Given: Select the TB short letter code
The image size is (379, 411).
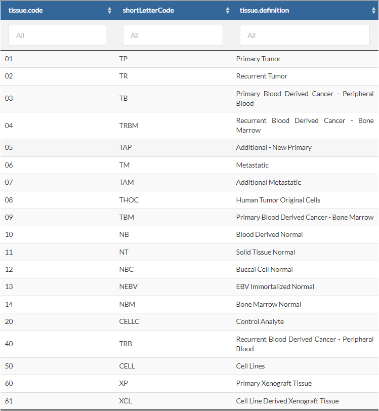Looking at the screenshot, I should point(123,98).
